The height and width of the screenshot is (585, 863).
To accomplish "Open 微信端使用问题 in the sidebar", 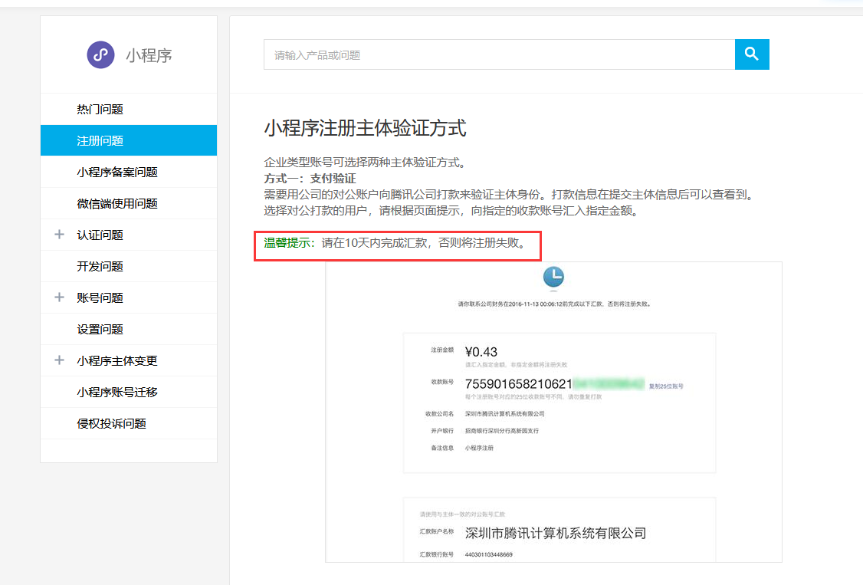I will coord(129,203).
